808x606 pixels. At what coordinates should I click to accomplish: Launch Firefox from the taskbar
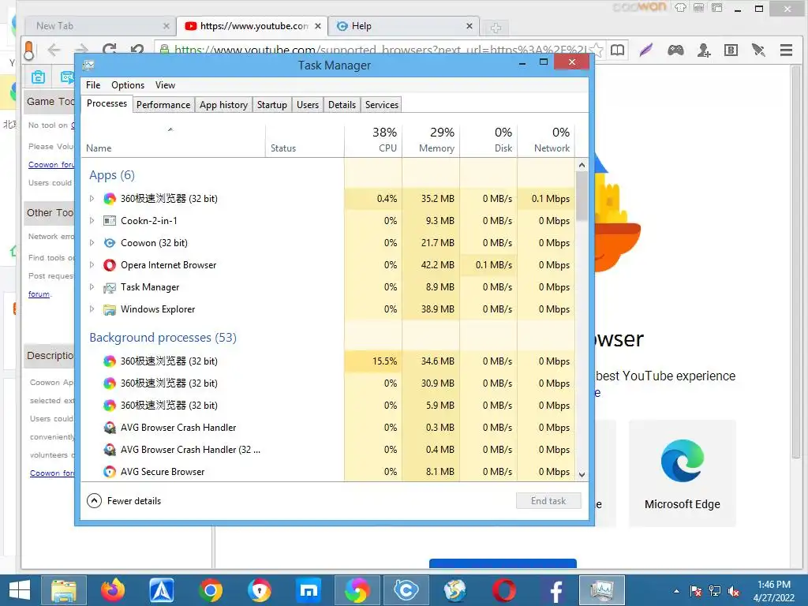pos(112,590)
